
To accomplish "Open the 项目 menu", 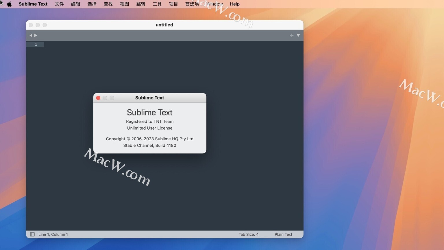I will 173,4.
